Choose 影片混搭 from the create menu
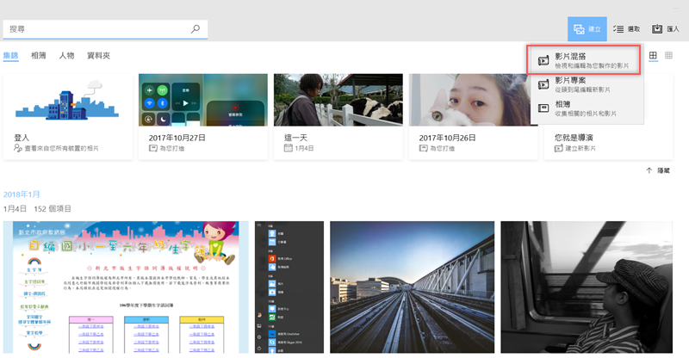689x358 pixels. [583, 60]
